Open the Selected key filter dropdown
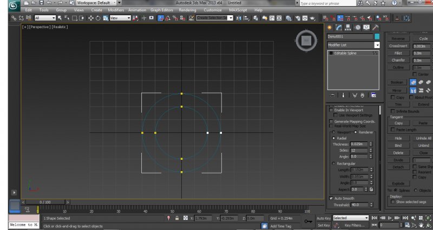 point(350,218)
